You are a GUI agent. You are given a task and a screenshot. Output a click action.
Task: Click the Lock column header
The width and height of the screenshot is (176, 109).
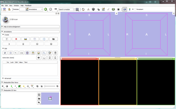(12, 62)
